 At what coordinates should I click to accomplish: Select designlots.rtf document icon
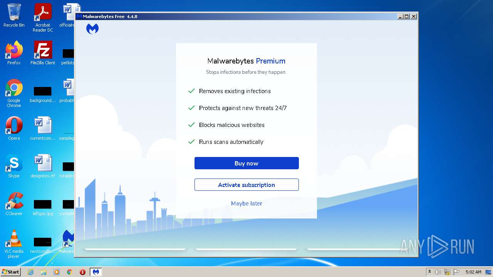43,166
